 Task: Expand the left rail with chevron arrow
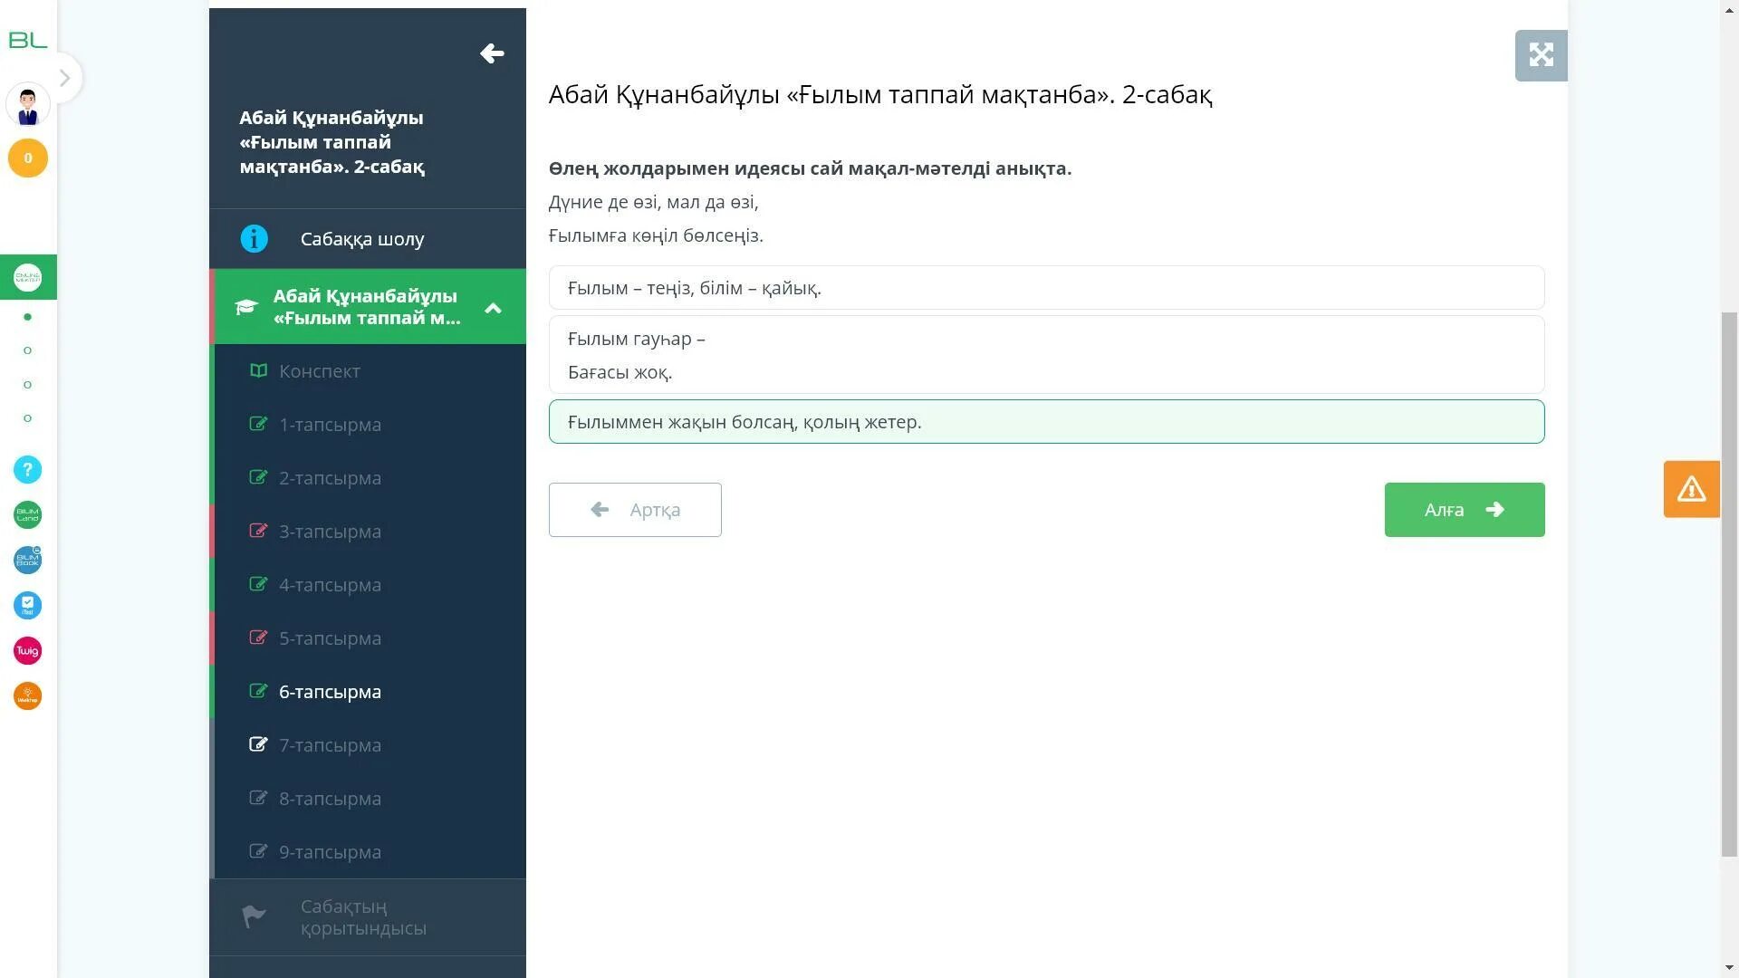[x=64, y=78]
